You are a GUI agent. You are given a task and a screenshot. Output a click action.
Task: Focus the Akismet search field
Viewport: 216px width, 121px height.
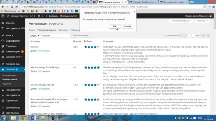[x=56, y=36]
